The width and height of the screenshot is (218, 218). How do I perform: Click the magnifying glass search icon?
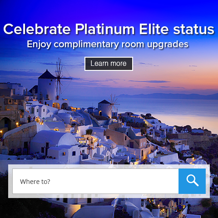pos(192,180)
